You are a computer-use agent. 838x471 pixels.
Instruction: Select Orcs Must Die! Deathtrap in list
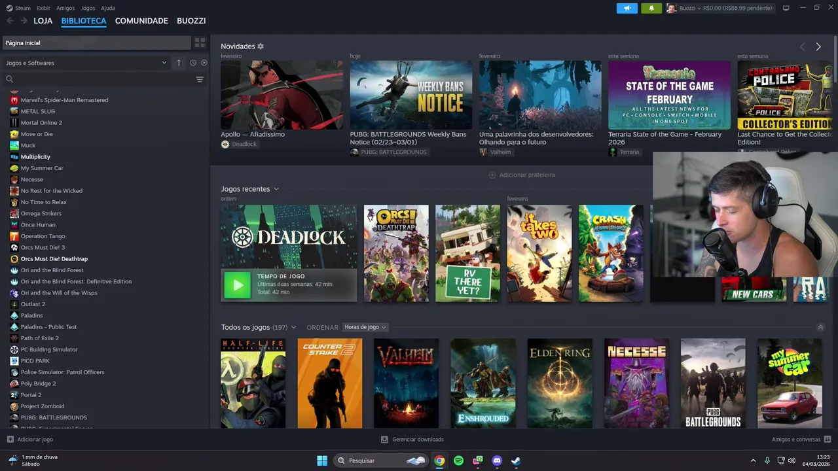(x=54, y=259)
